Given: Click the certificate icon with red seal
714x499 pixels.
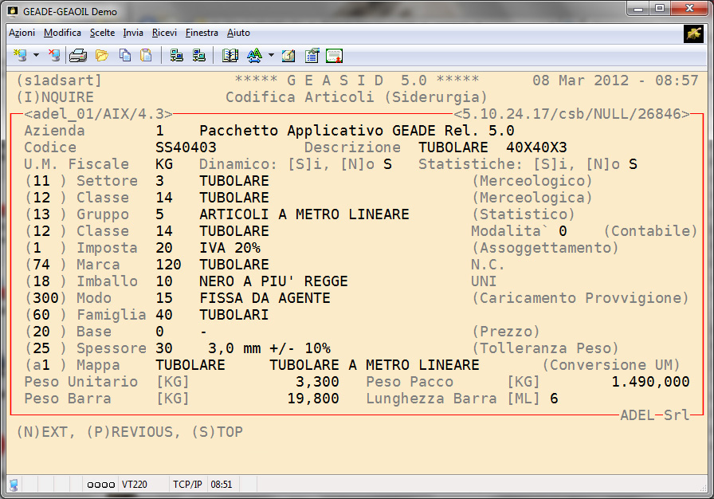Looking at the screenshot, I should click(x=335, y=56).
